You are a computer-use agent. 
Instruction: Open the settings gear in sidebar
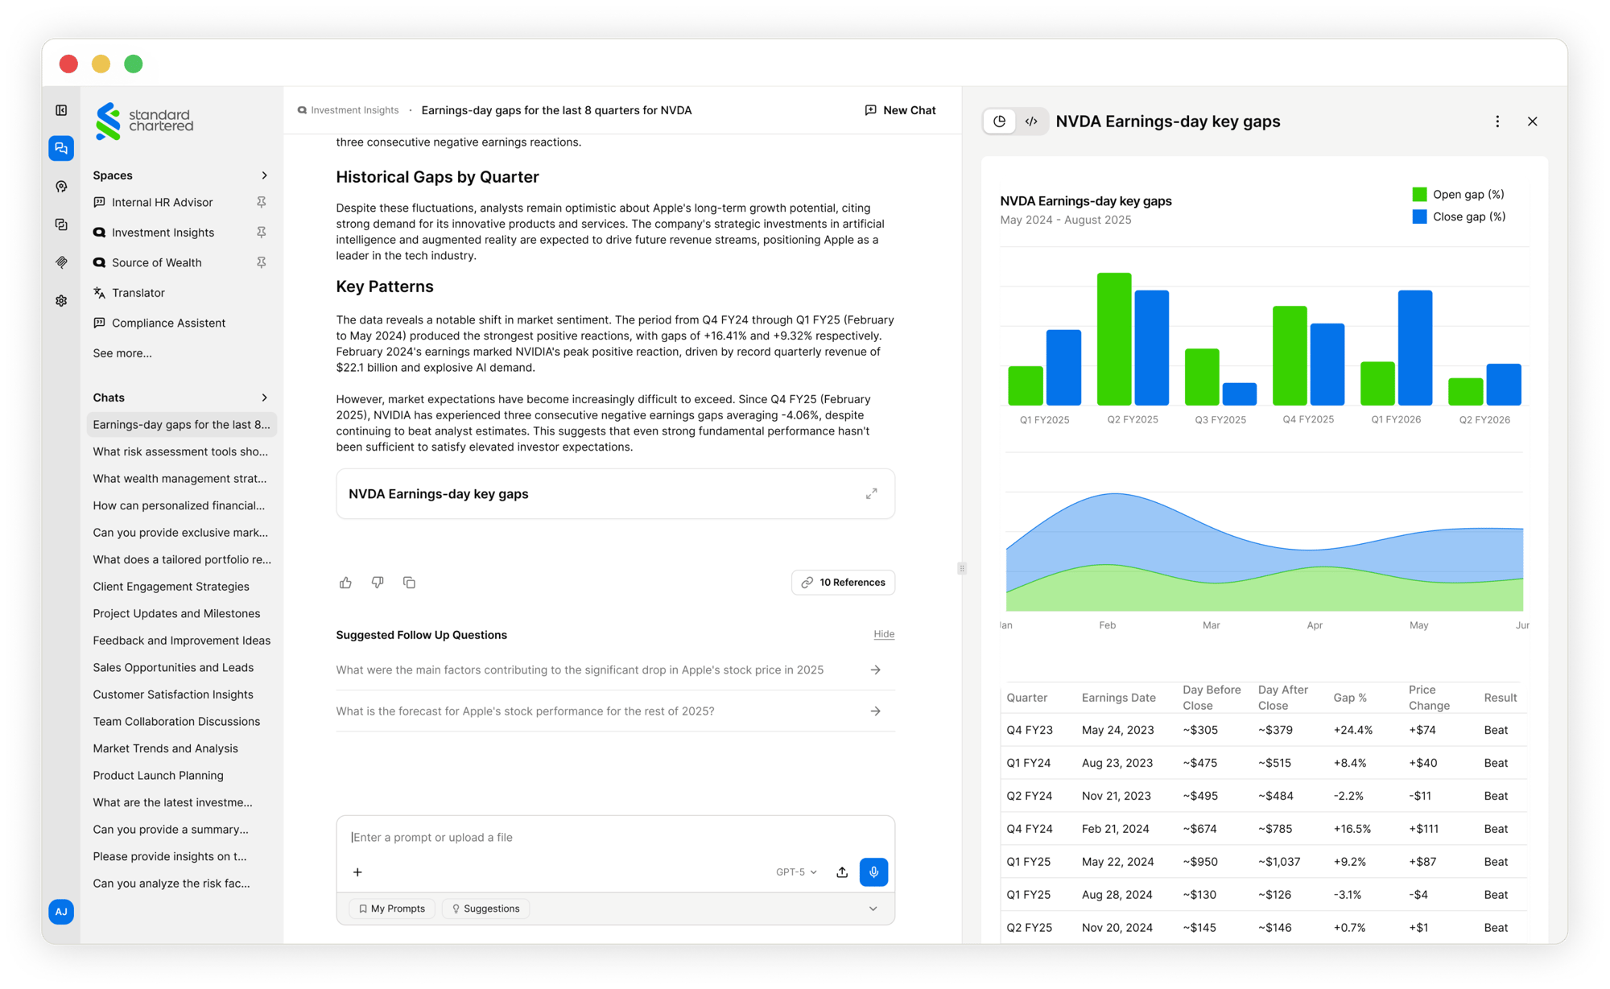pos(61,300)
